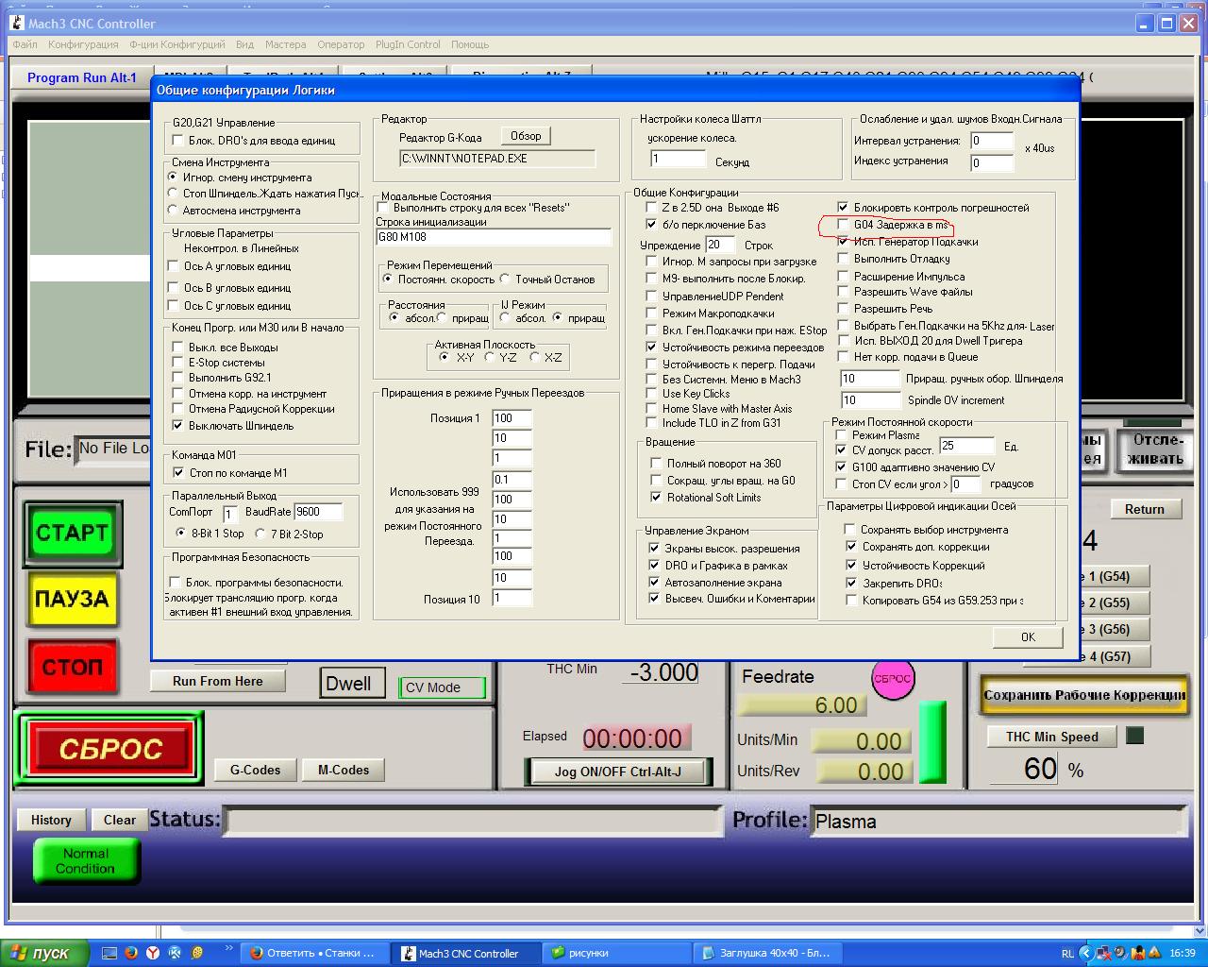Toggle the CV Mode button
The image size is (1208, 967).
pyautogui.click(x=442, y=687)
